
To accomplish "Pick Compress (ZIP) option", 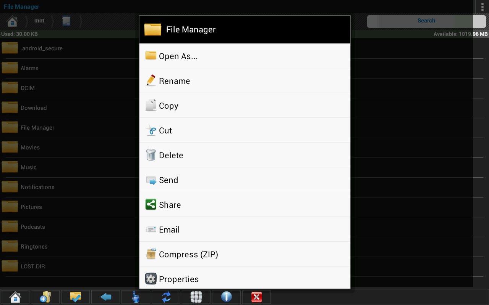I will coord(244,254).
